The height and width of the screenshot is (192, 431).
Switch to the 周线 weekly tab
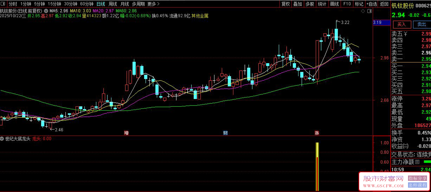click(x=113, y=4)
